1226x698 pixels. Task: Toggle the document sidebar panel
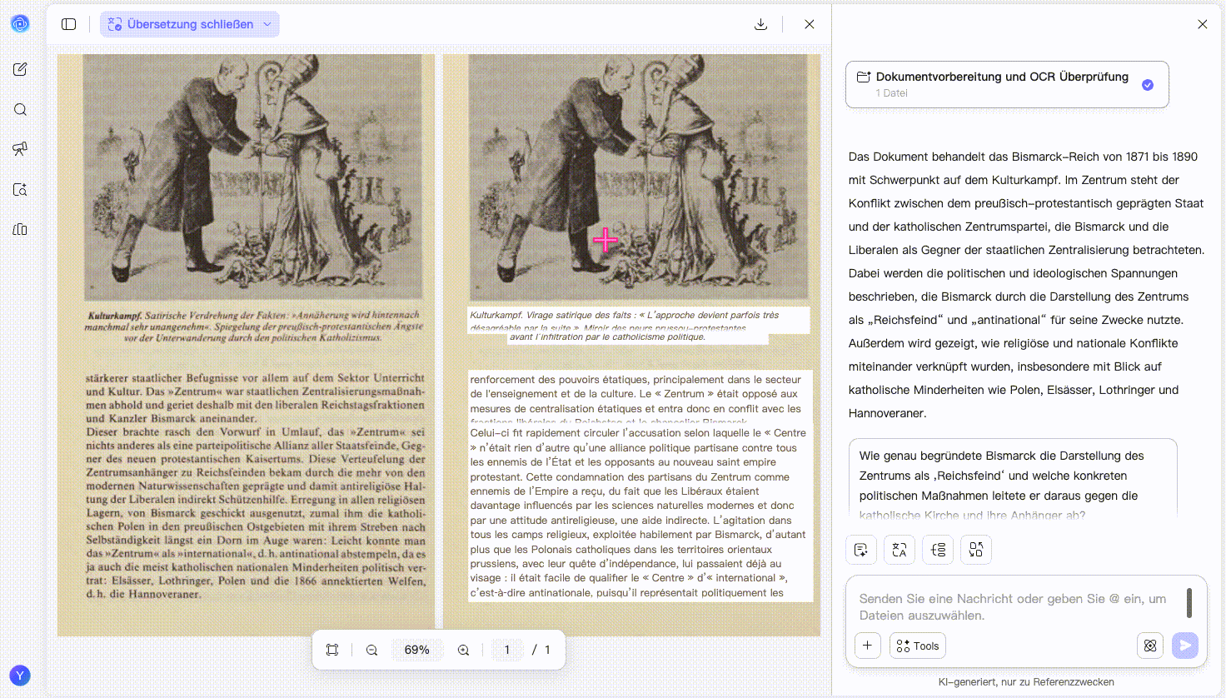click(x=69, y=24)
